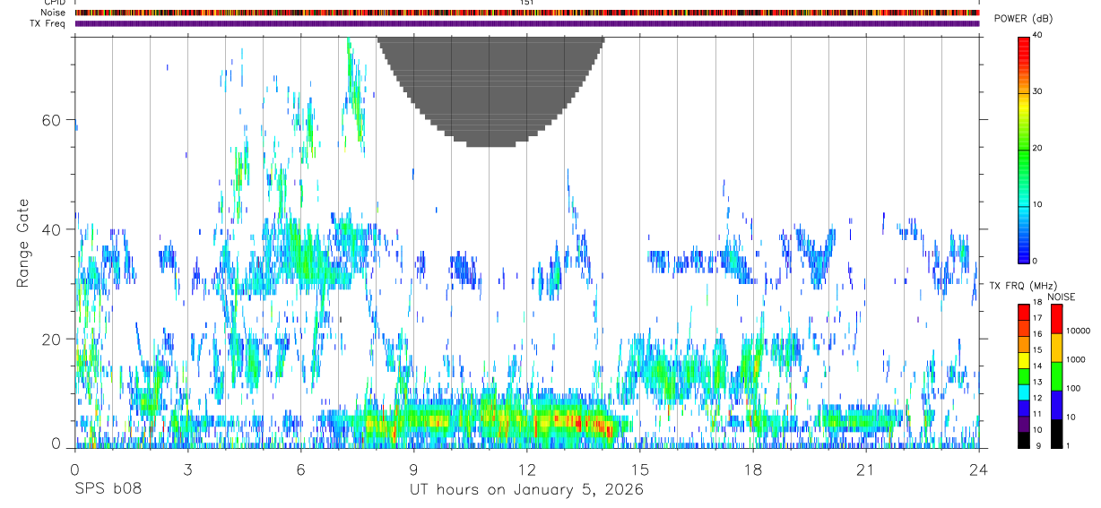Image resolution: width=1101 pixels, height=508 pixels.
Task: Select the Noise strip above the plot
Action: [527, 13]
